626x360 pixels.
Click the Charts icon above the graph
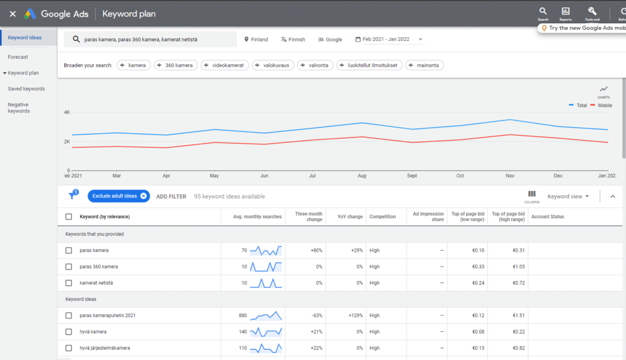(x=603, y=89)
